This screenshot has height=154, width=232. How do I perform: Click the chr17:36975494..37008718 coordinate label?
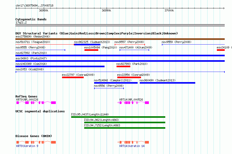point(34,5)
